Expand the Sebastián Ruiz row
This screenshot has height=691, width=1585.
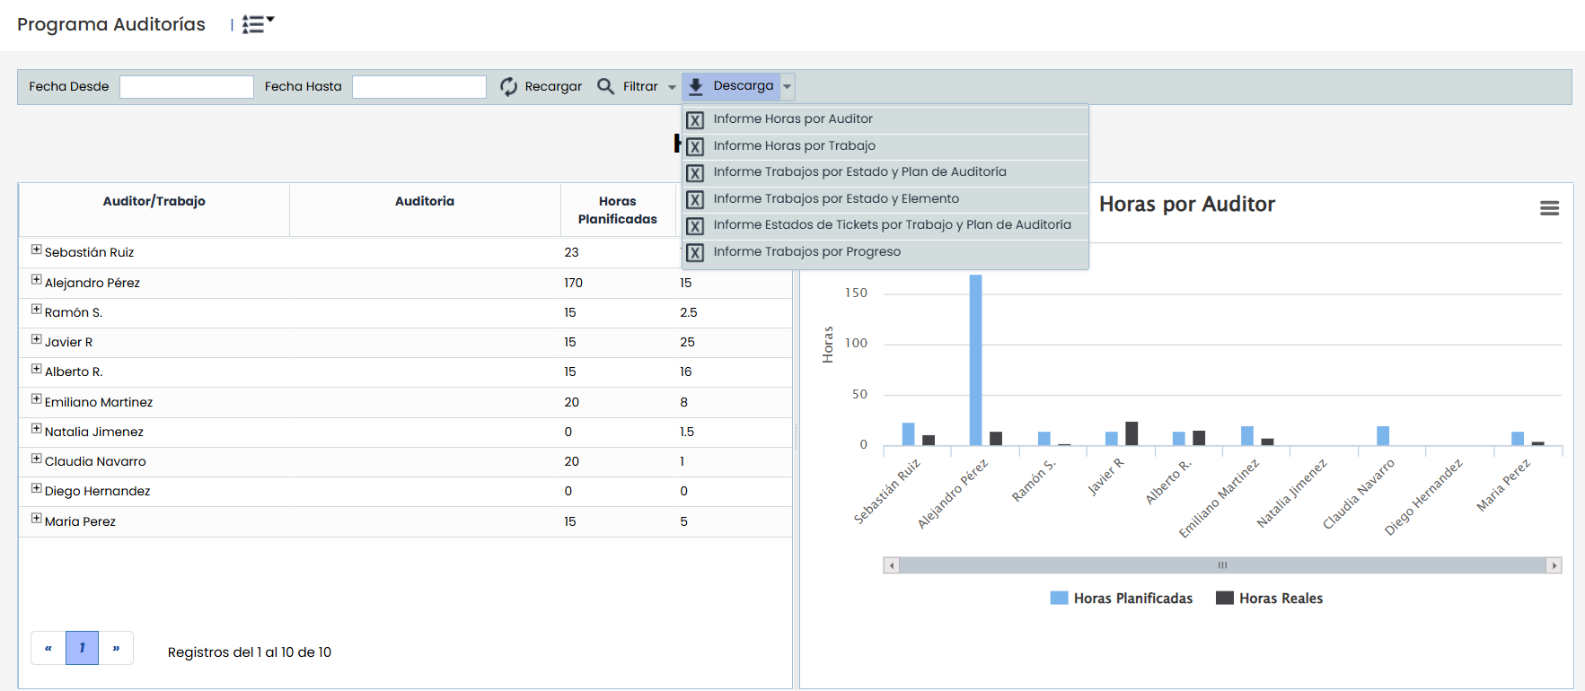pos(37,250)
